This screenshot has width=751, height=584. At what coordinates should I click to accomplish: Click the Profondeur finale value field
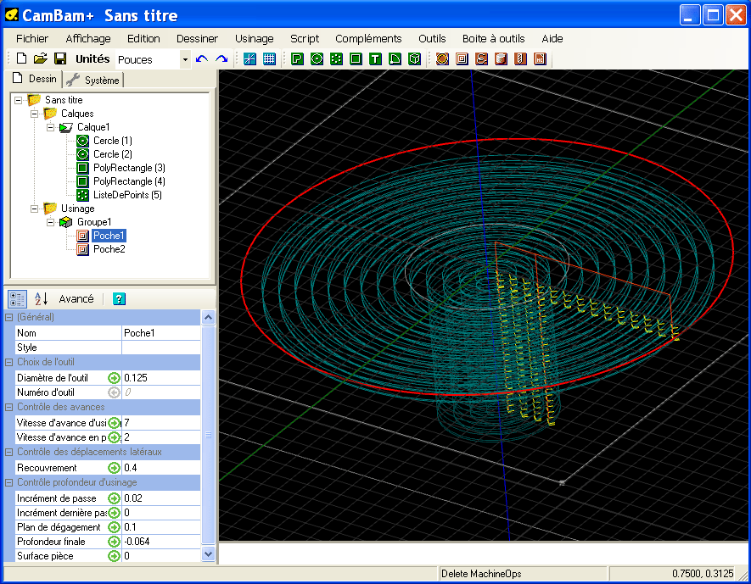coord(161,542)
